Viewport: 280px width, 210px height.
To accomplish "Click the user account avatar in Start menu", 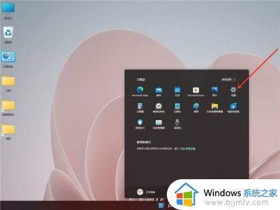I will coord(140,192).
